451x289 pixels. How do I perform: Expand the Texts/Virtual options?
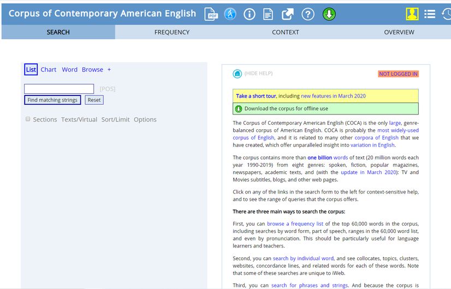point(79,119)
